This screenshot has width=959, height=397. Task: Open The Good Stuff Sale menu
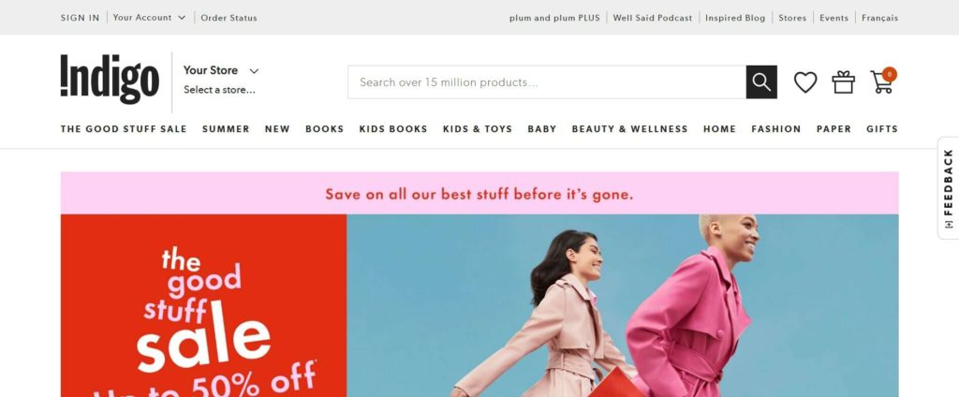(x=124, y=129)
